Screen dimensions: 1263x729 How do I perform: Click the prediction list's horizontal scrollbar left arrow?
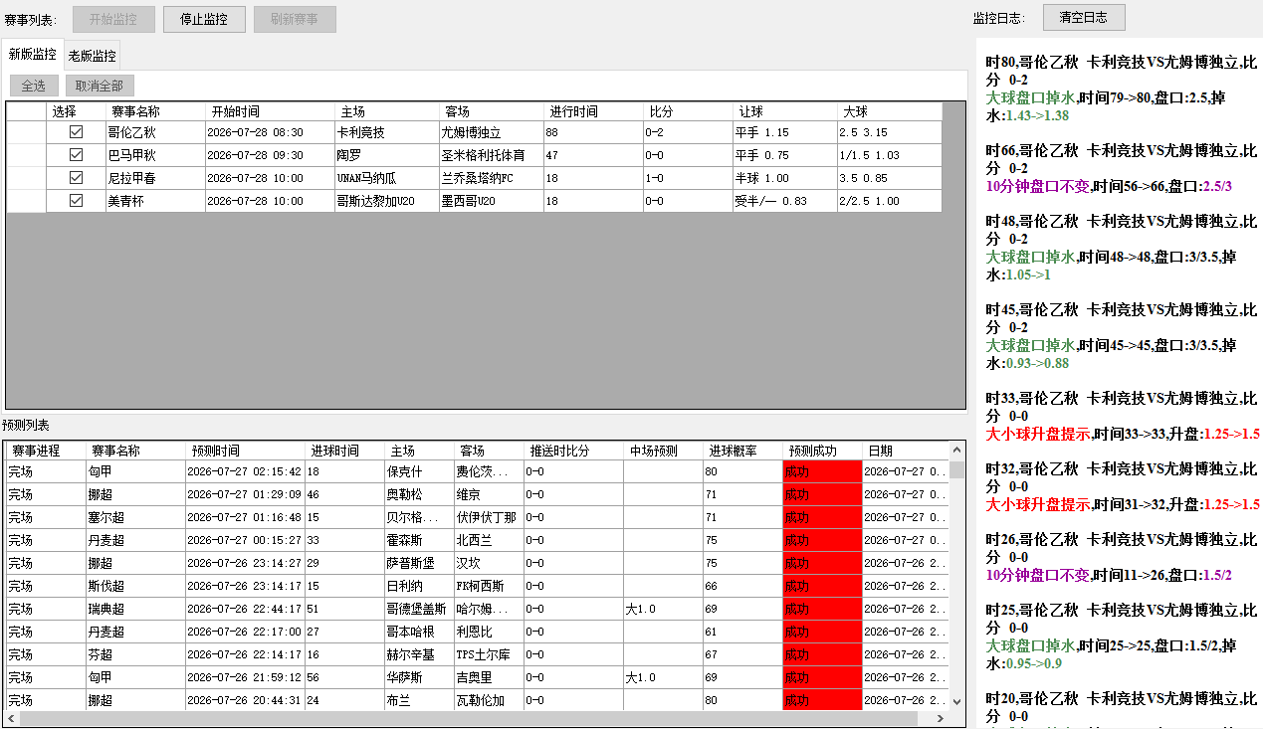[11, 718]
